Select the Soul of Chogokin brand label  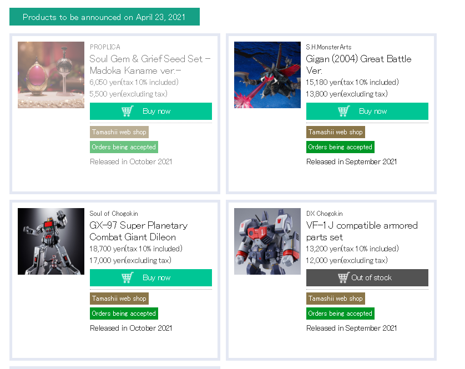pyautogui.click(x=114, y=214)
